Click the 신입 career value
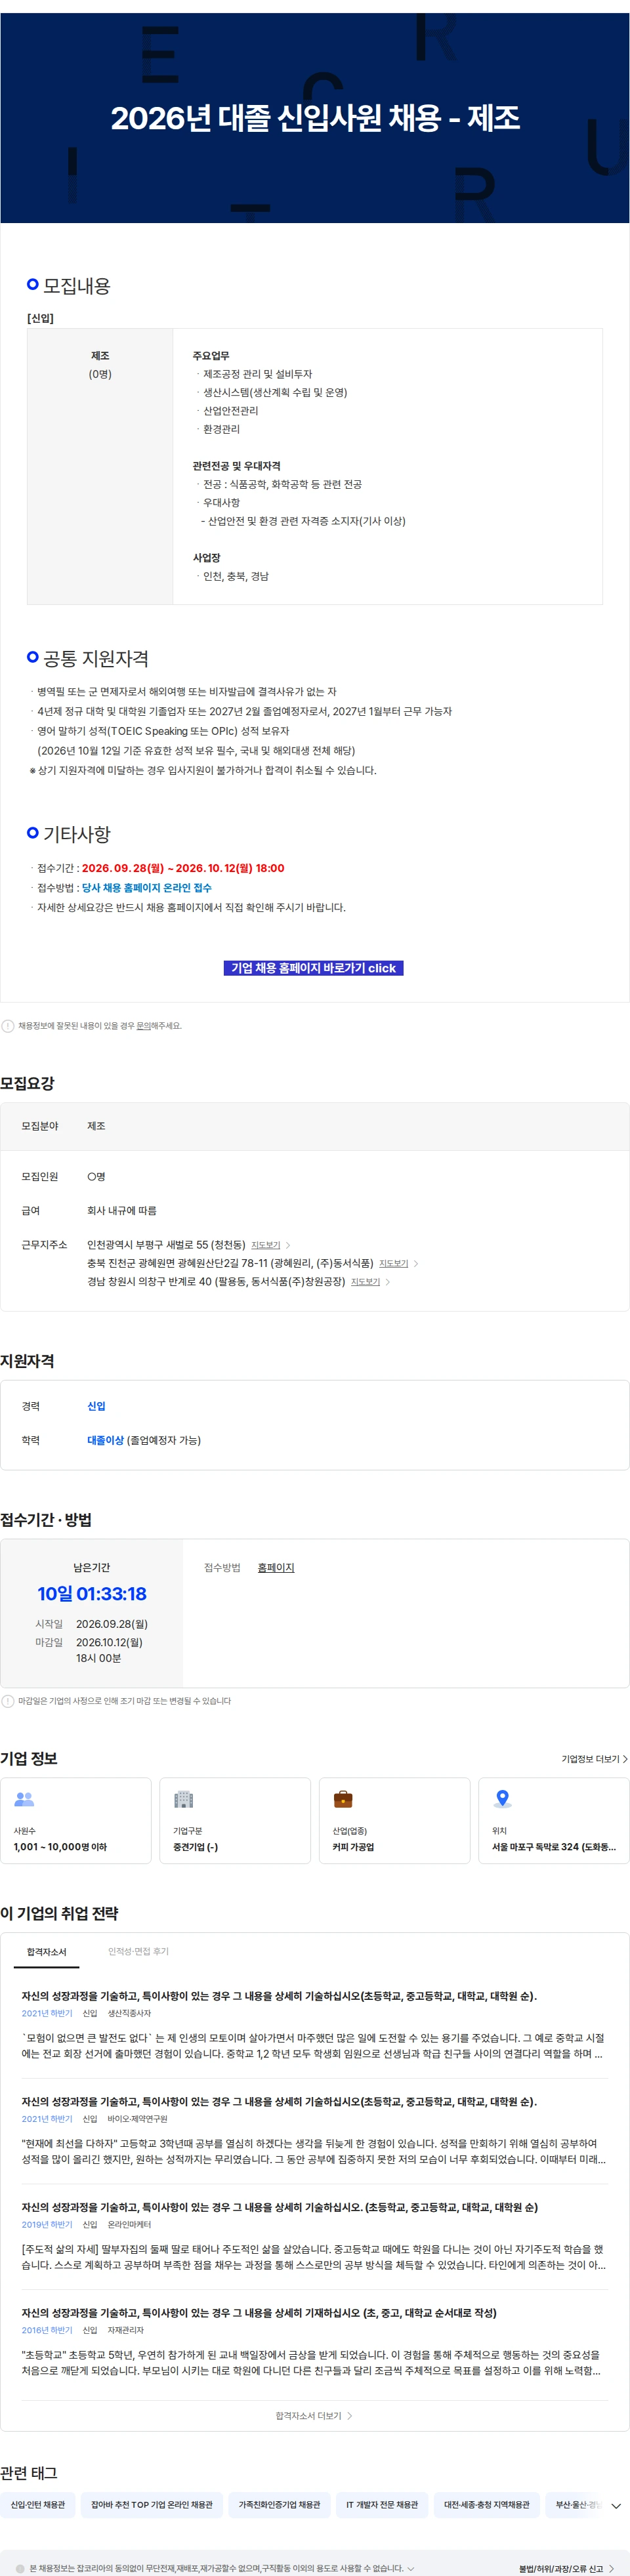The image size is (630, 2576). click(x=96, y=1406)
